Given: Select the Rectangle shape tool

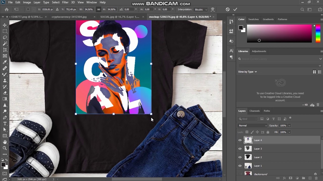Looking at the screenshot, I should [5, 136].
